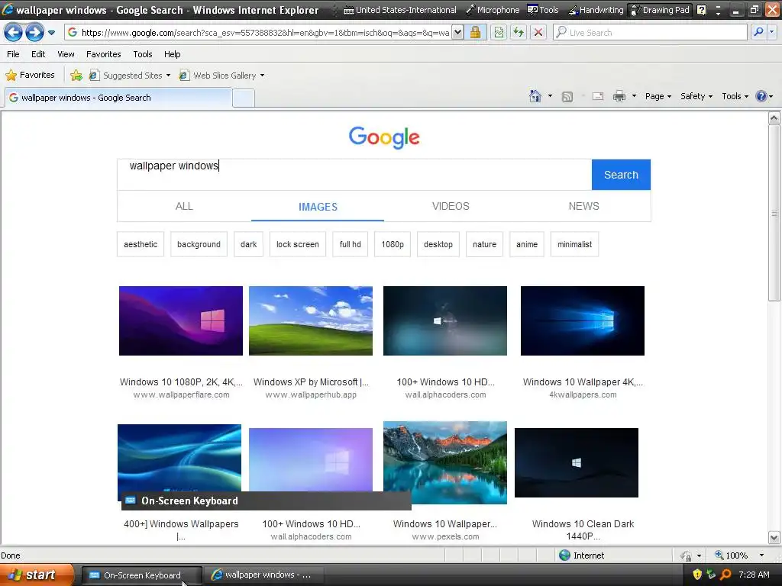Select the lock screen filter chip
782x586 pixels.
[298, 244]
